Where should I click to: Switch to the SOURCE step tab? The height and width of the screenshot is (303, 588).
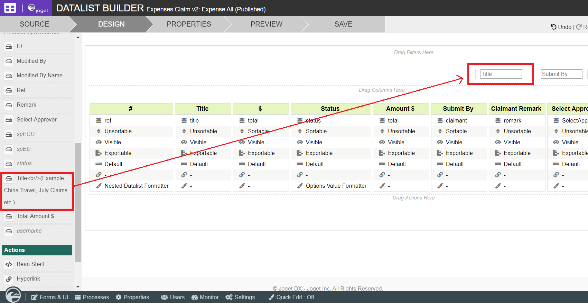pos(35,24)
